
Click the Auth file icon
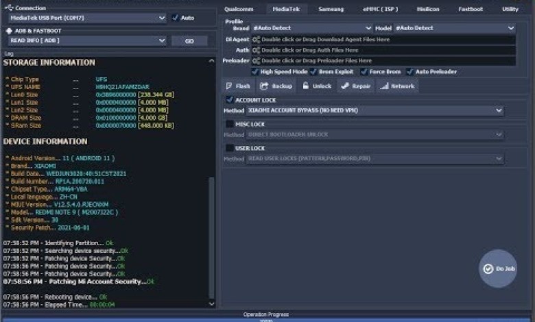pos(256,50)
